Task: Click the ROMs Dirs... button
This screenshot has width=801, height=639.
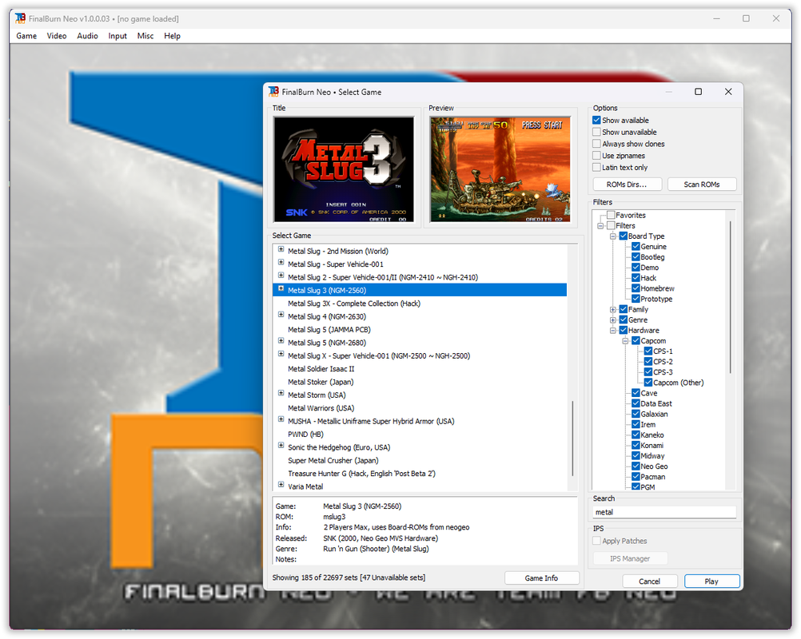Action: (628, 185)
